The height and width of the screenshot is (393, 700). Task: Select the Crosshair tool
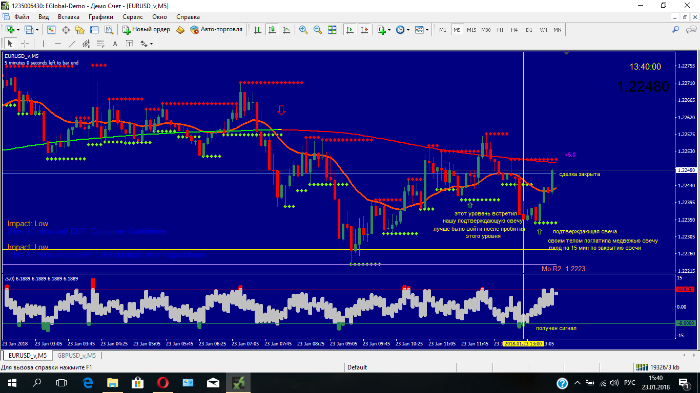tap(25, 43)
